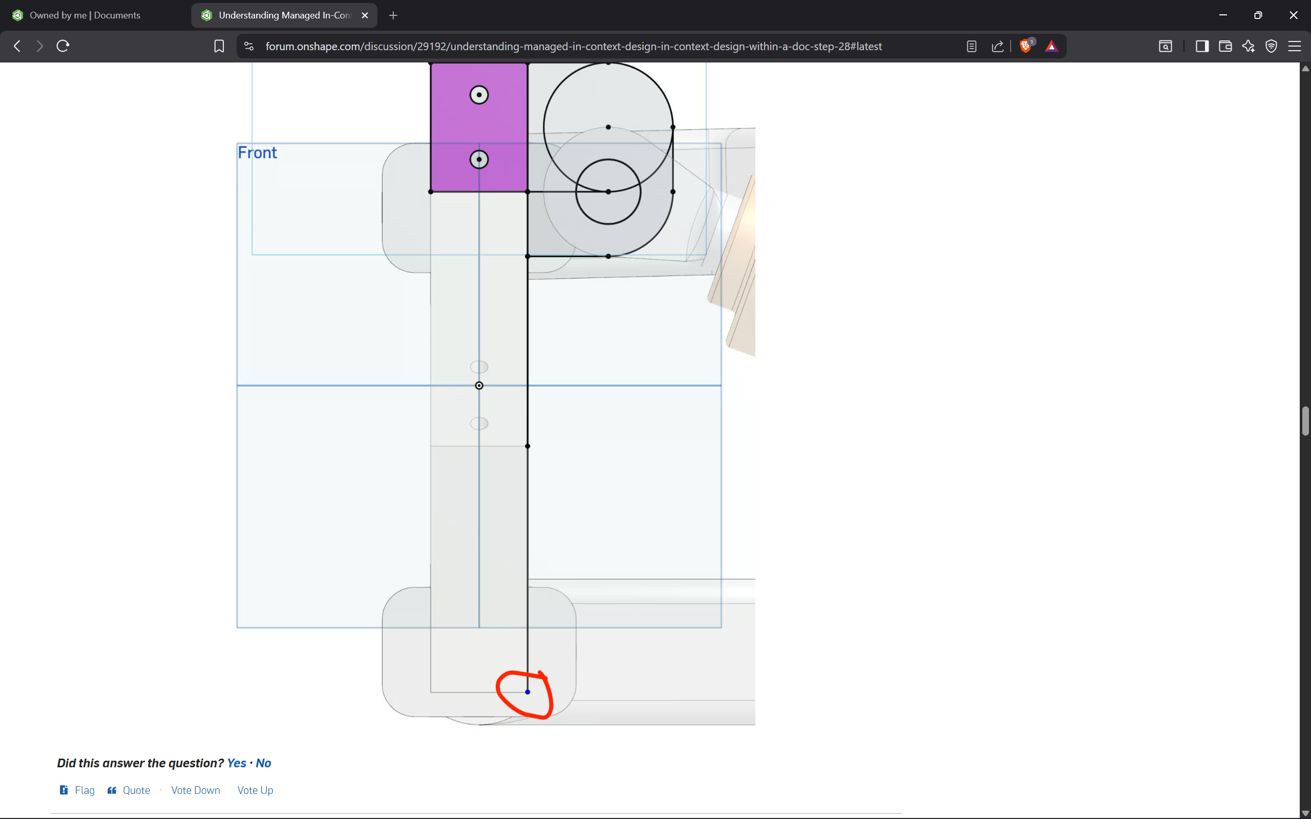
Task: Answer Yes to did this answer
Action: [236, 763]
